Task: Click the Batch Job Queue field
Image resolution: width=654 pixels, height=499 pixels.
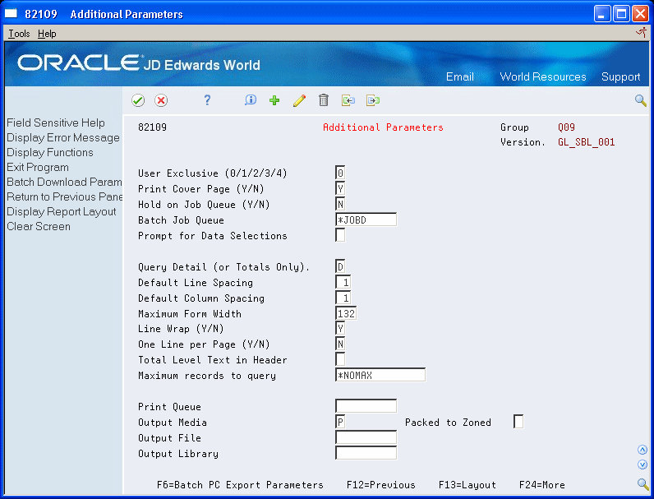Action: pos(366,219)
